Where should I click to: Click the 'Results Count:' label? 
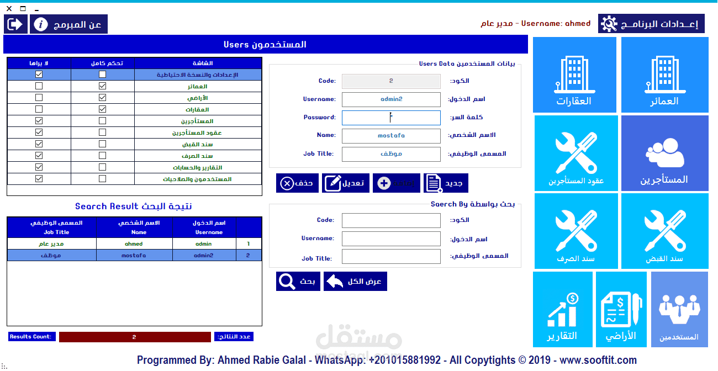(x=31, y=337)
